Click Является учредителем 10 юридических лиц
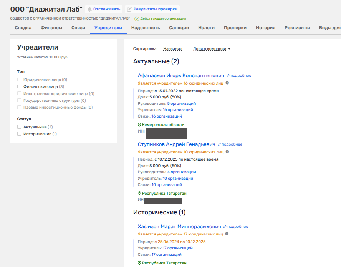 180,152
